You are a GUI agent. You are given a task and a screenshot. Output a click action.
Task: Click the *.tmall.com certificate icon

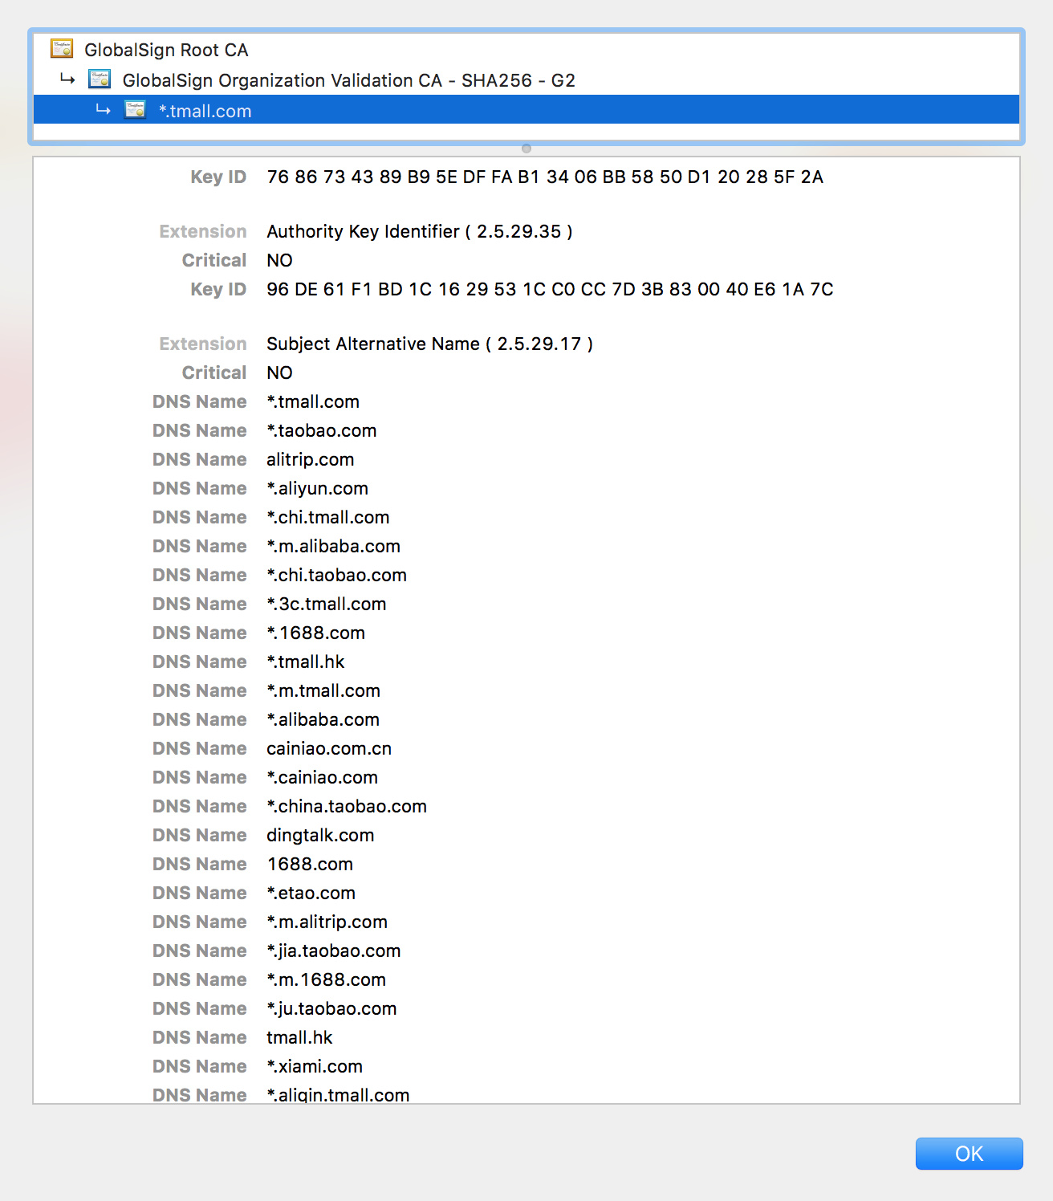(x=134, y=109)
